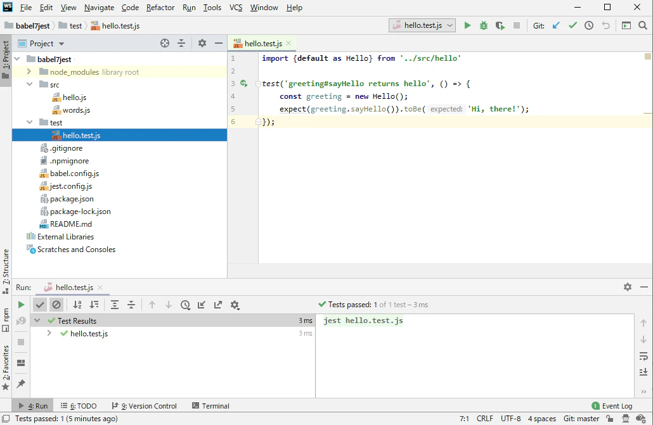Sort test results alphabetically
Screen dimensions: 653x425
tap(77, 305)
